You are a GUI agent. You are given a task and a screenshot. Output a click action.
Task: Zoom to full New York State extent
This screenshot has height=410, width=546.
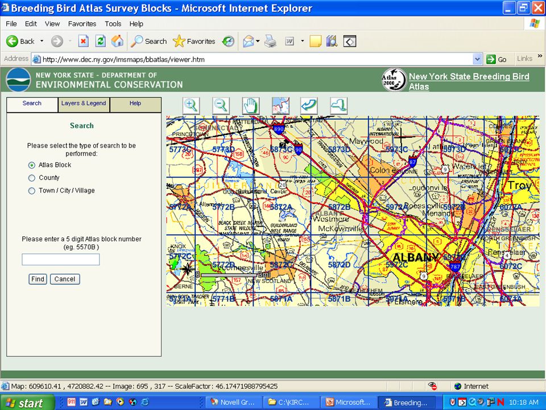338,106
